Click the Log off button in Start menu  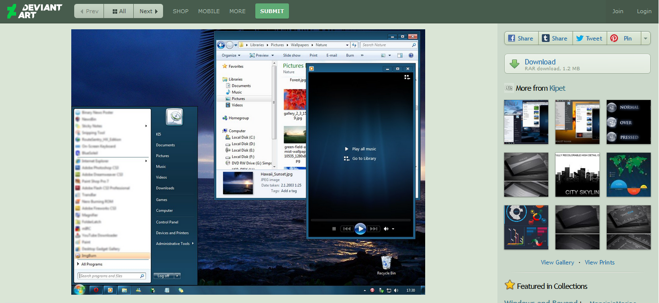(164, 276)
